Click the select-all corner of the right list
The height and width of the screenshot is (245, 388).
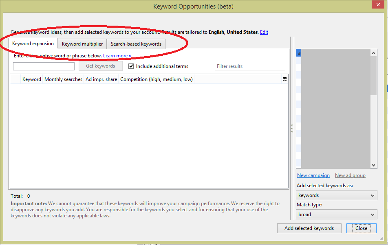tap(299, 53)
